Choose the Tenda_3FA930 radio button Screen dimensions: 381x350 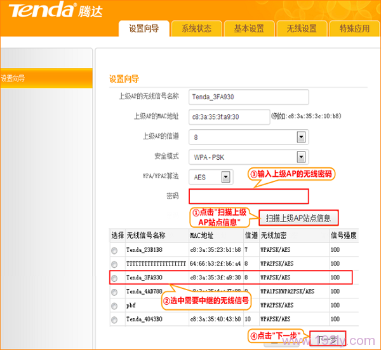coord(114,278)
